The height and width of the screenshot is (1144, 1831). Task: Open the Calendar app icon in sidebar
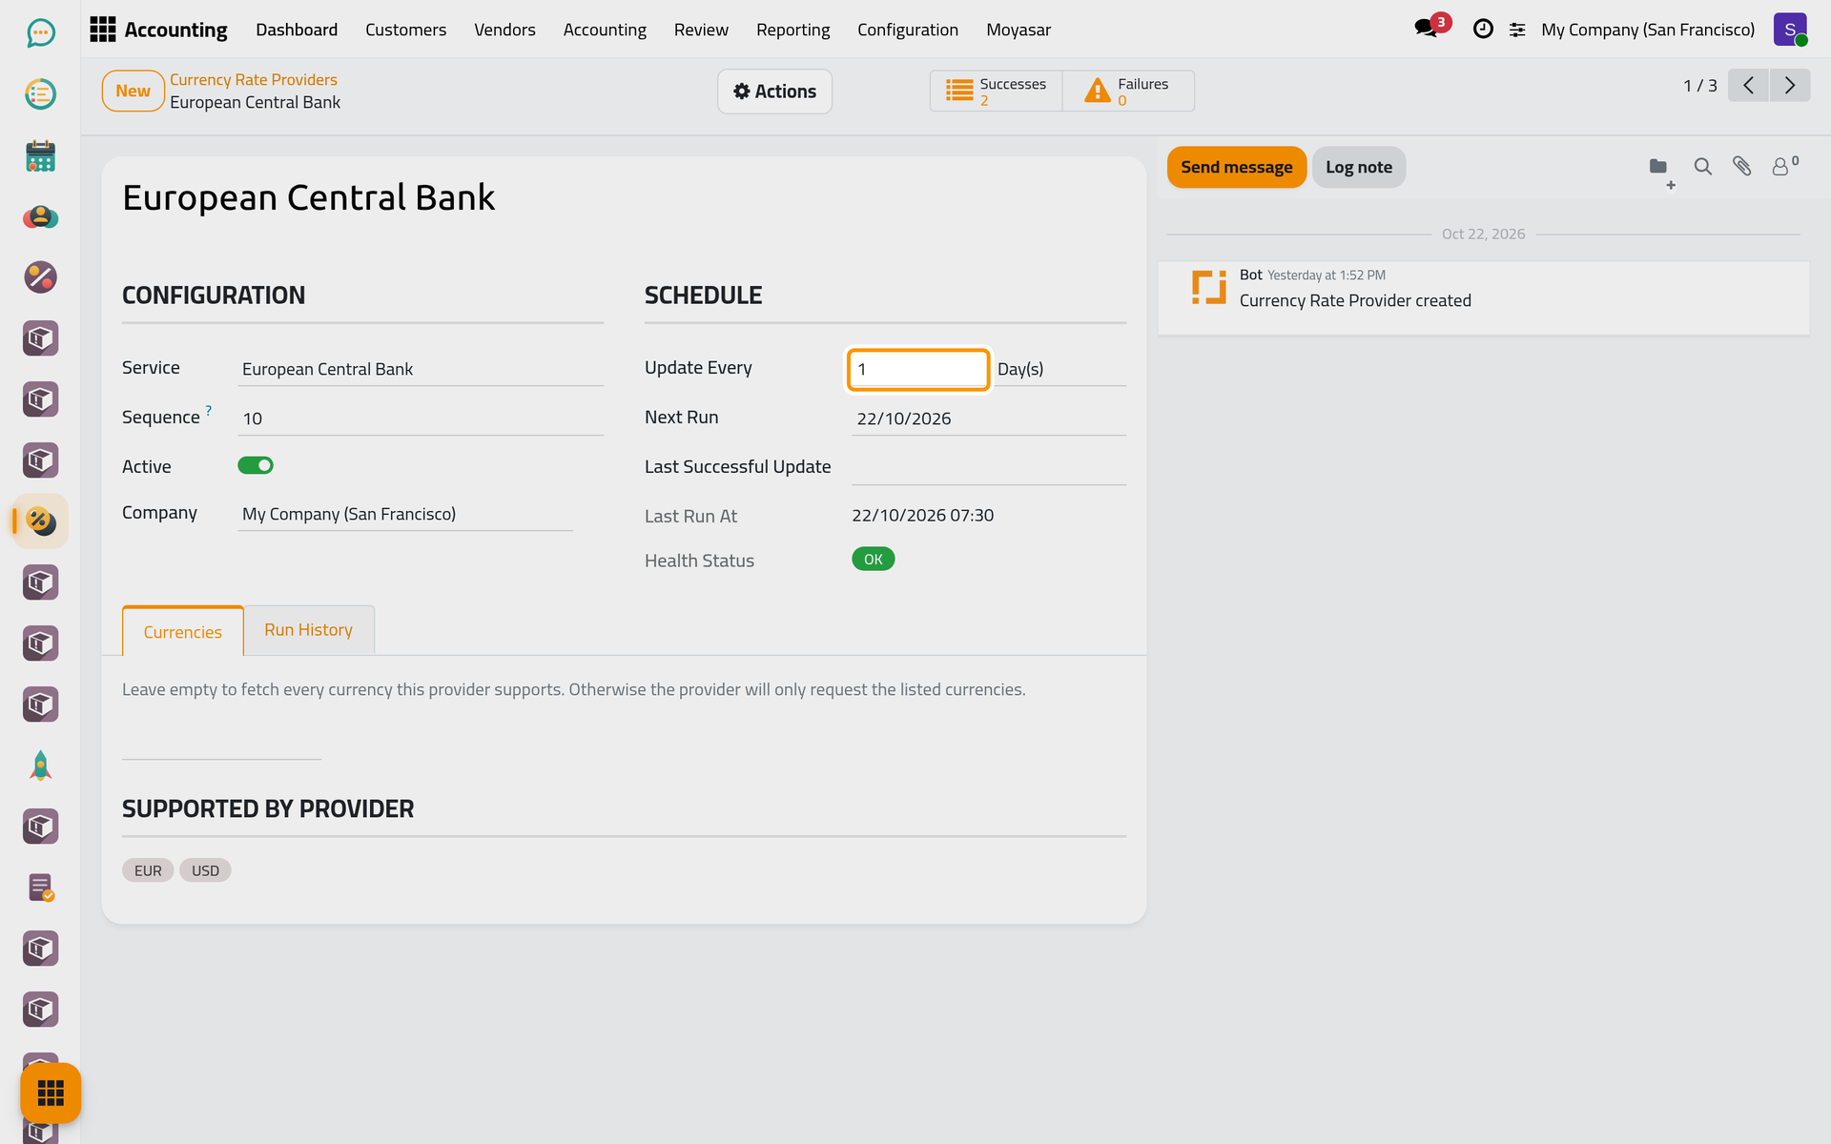point(40,155)
